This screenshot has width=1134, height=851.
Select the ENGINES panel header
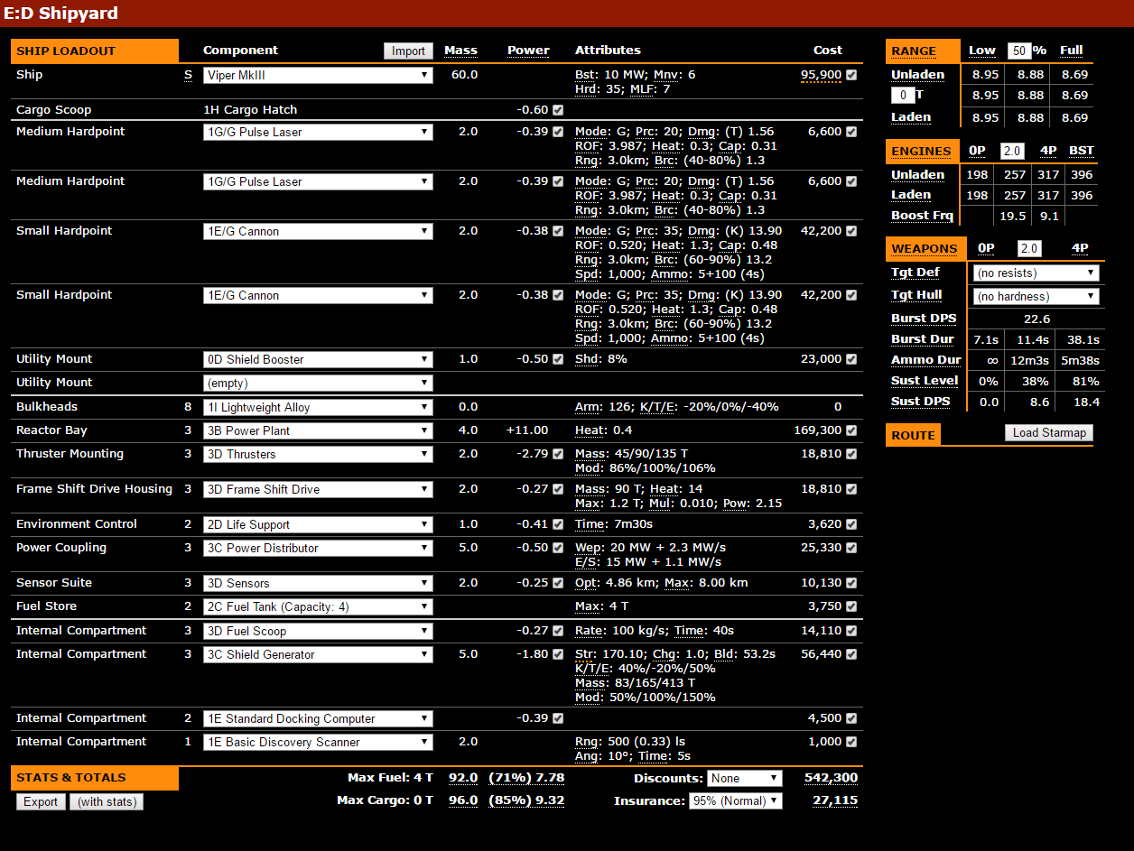[921, 152]
